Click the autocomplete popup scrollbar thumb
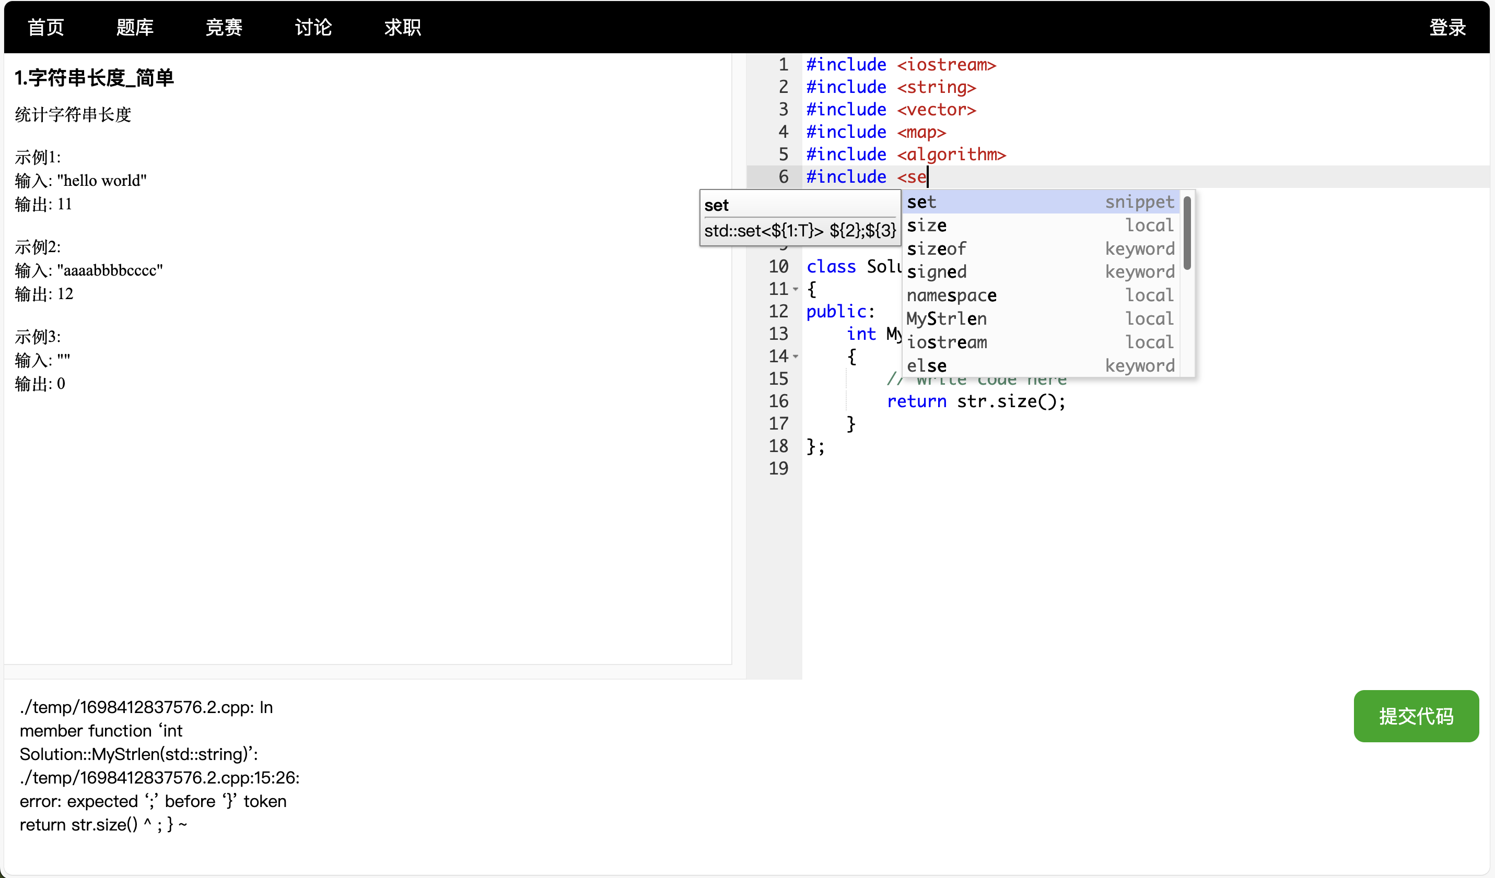Screen dimensions: 1495x878 pos(1187,233)
